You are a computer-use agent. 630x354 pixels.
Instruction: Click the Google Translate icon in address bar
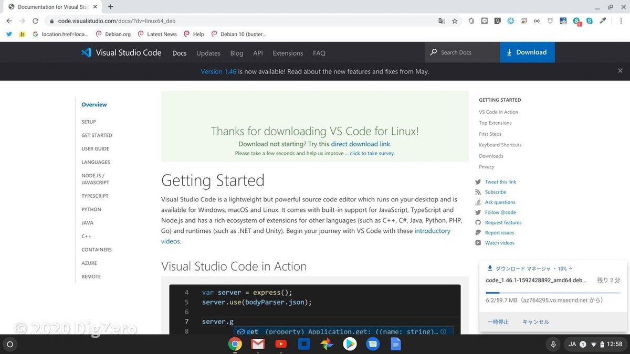coord(442,21)
